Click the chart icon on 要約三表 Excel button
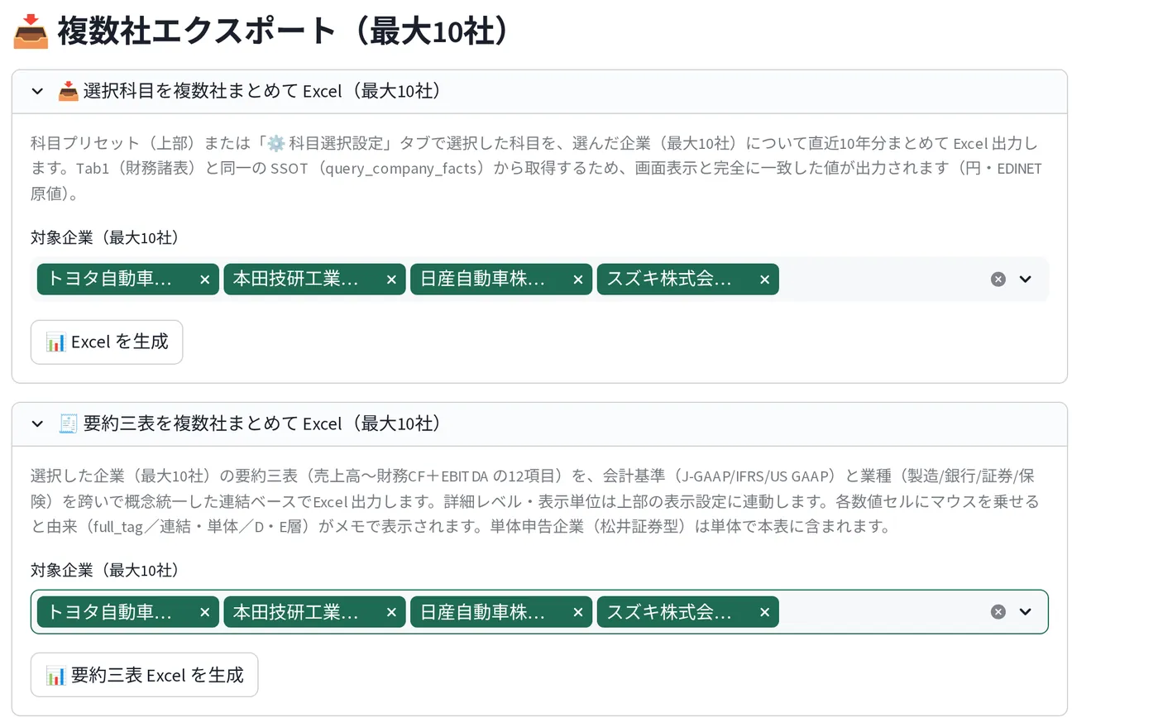This screenshot has height=727, width=1158. (55, 676)
